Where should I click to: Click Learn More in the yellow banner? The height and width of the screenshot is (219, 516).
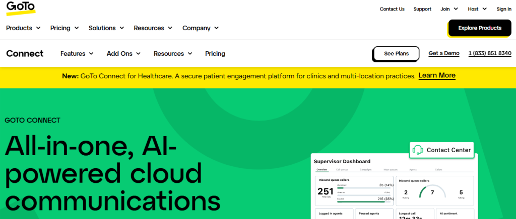437,76
